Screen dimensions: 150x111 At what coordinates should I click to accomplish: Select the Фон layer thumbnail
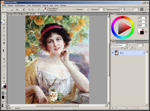(x=117, y=53)
